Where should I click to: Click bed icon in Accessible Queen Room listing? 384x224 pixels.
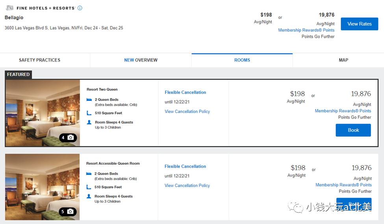[89, 174]
